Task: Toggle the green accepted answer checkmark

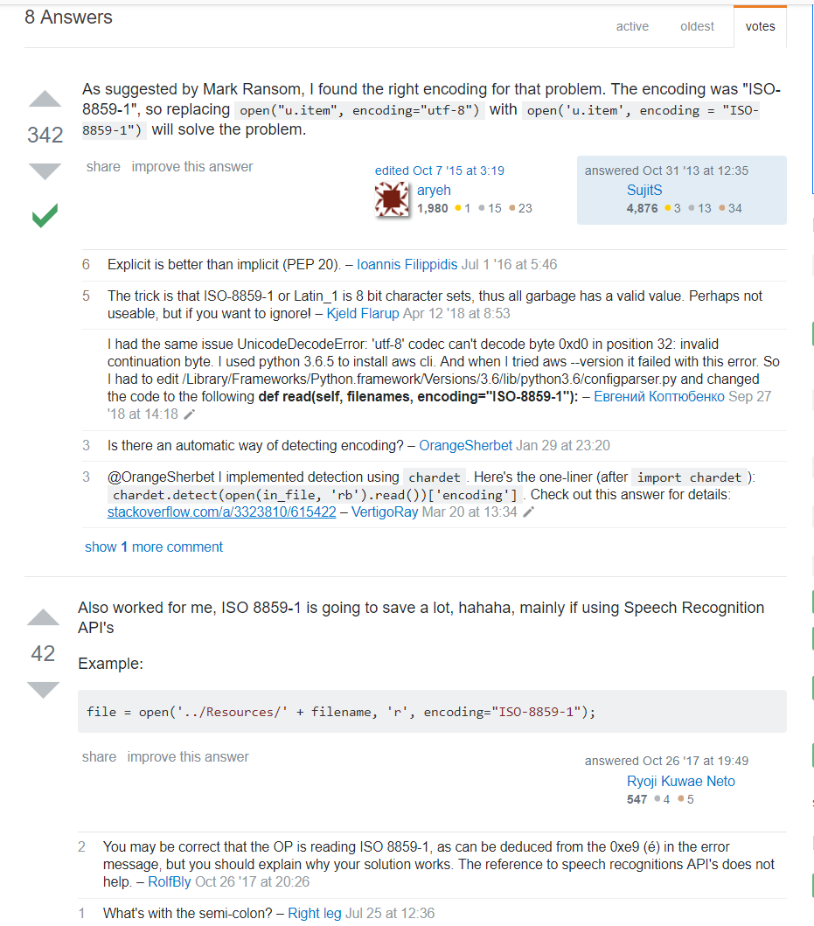Action: tap(45, 216)
